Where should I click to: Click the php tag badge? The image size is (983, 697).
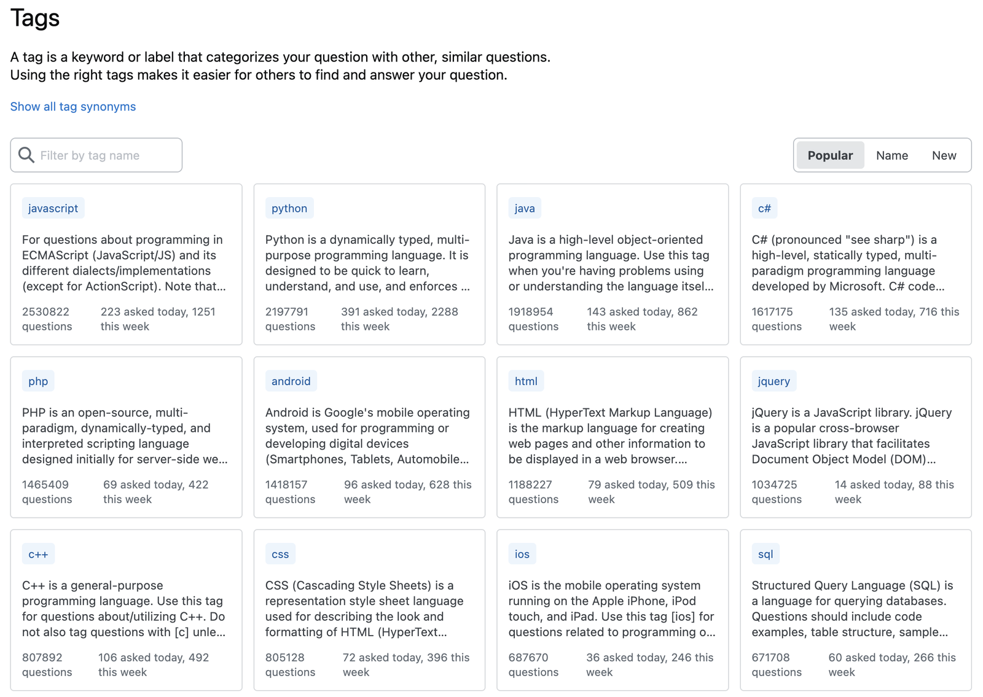38,381
